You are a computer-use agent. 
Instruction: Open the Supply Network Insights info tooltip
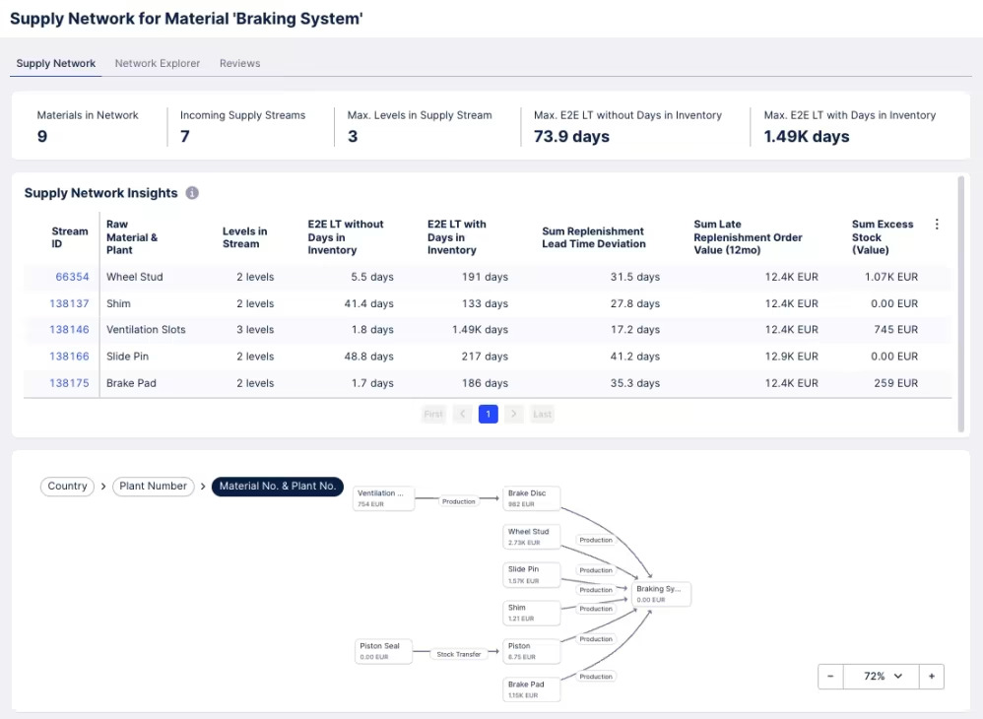point(192,193)
